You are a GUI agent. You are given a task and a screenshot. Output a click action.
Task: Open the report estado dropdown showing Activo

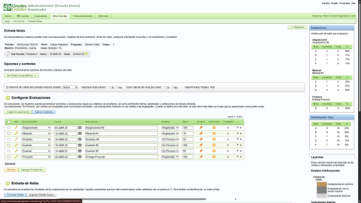point(70,87)
